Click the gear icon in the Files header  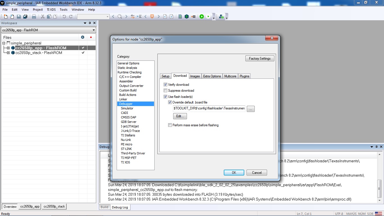coord(83,37)
